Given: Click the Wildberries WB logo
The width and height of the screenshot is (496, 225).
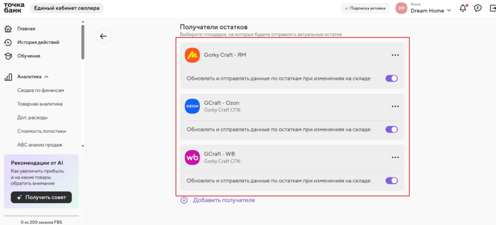Looking at the screenshot, I should tap(192, 157).
